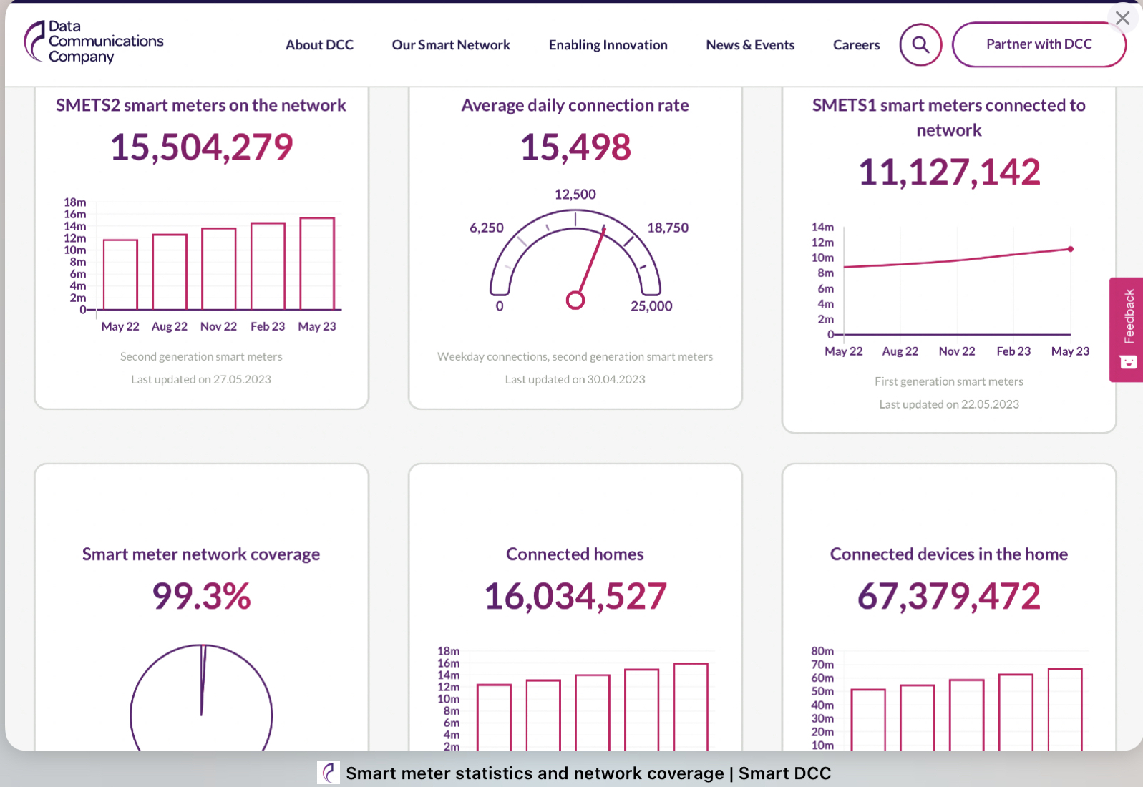Click the last bar in Connected homes chart

pyautogui.click(x=691, y=707)
